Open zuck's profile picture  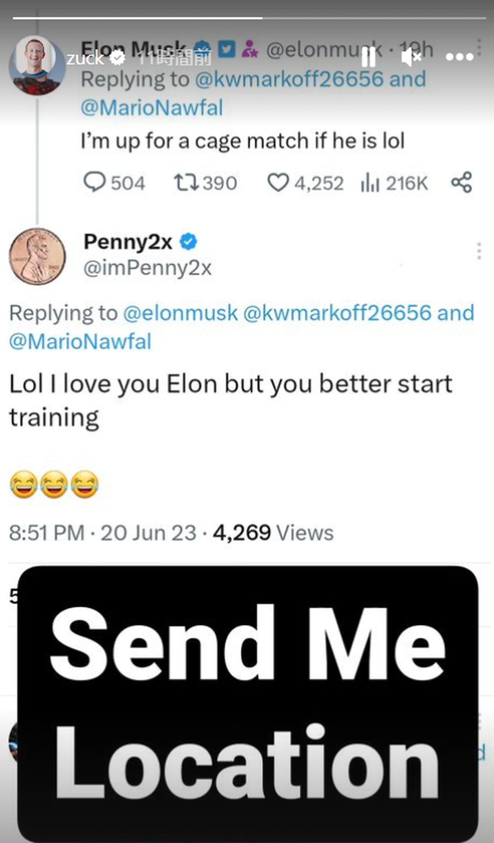point(37,65)
